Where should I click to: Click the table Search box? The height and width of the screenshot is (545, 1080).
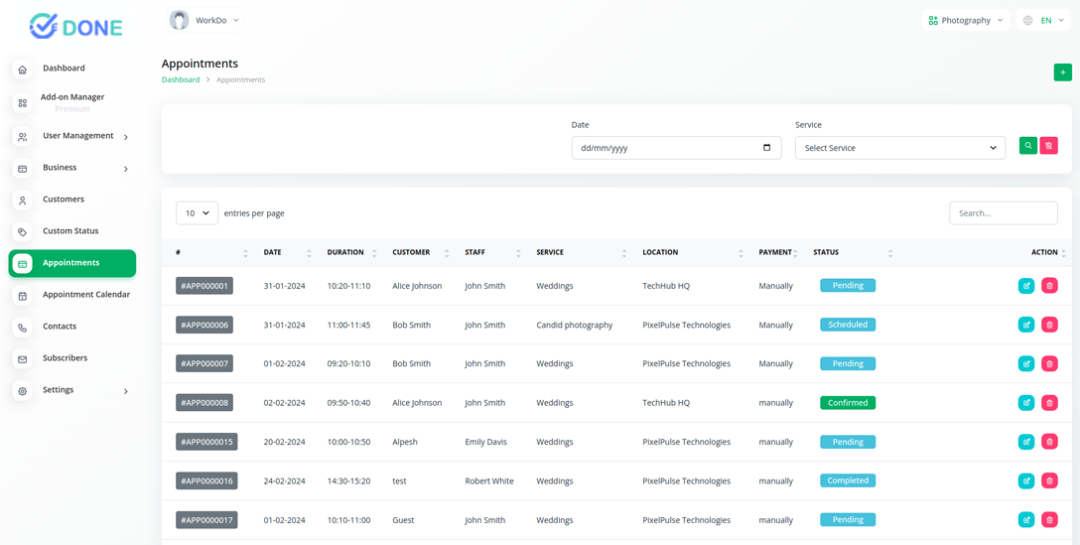pyautogui.click(x=1004, y=212)
